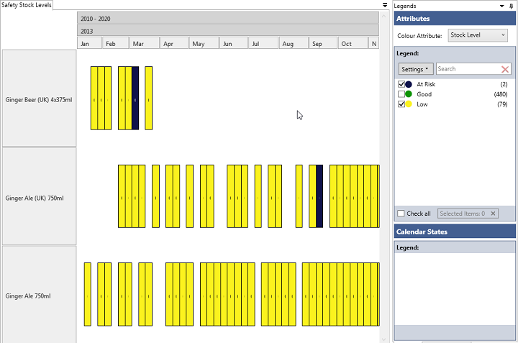Pin the Legends panel with the pushpin icon
The height and width of the screenshot is (343, 518).
click(x=512, y=5)
